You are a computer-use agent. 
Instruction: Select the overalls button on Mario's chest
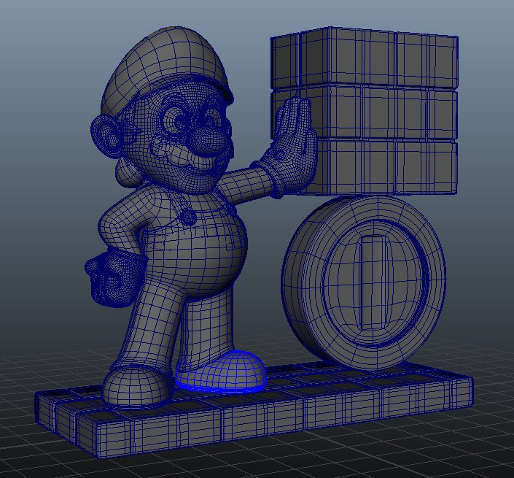[188, 217]
